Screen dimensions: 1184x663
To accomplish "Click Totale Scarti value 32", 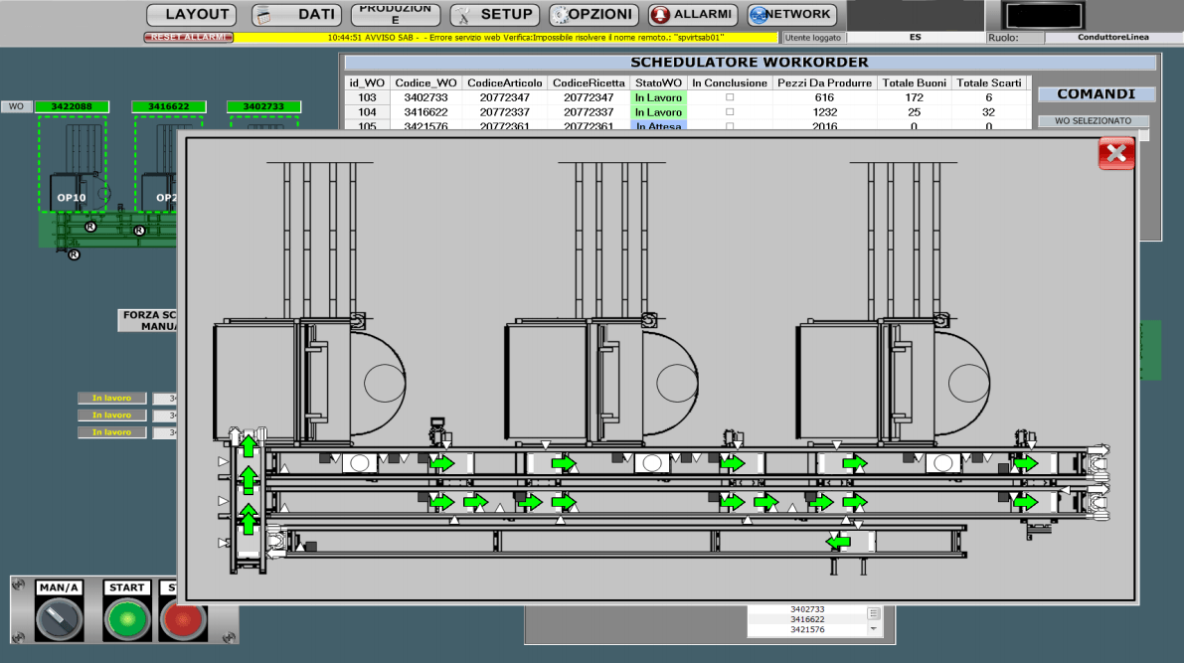I will [988, 111].
